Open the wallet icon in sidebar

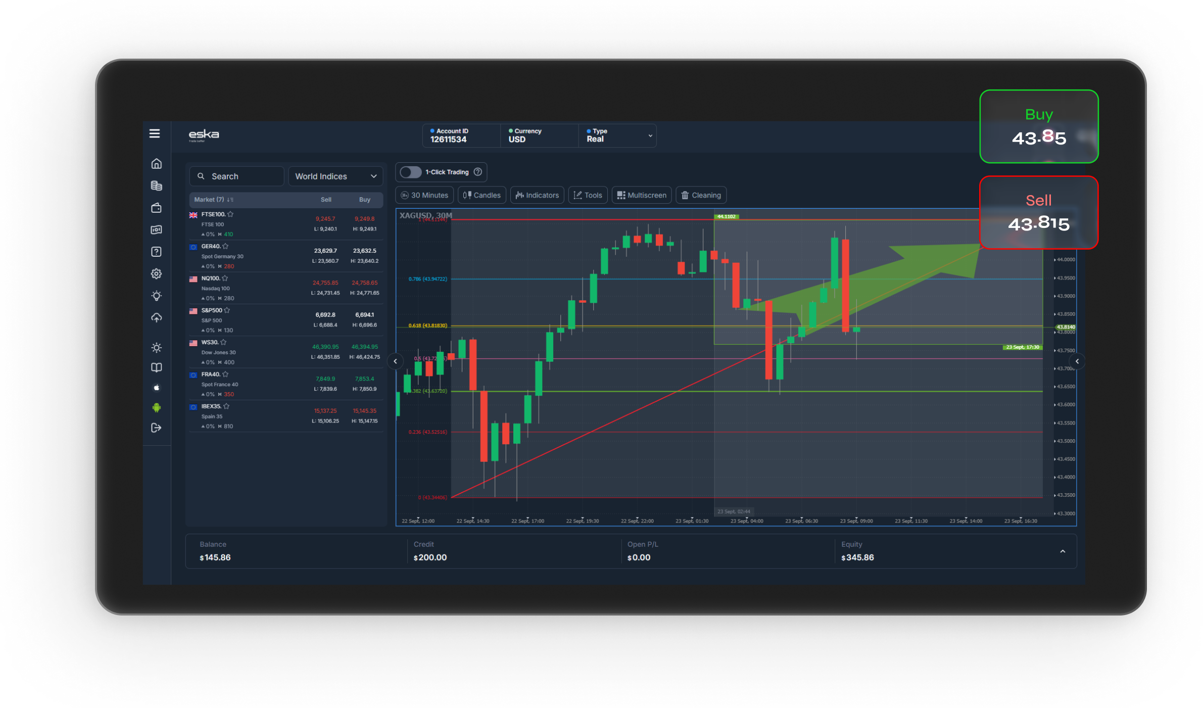(x=157, y=208)
